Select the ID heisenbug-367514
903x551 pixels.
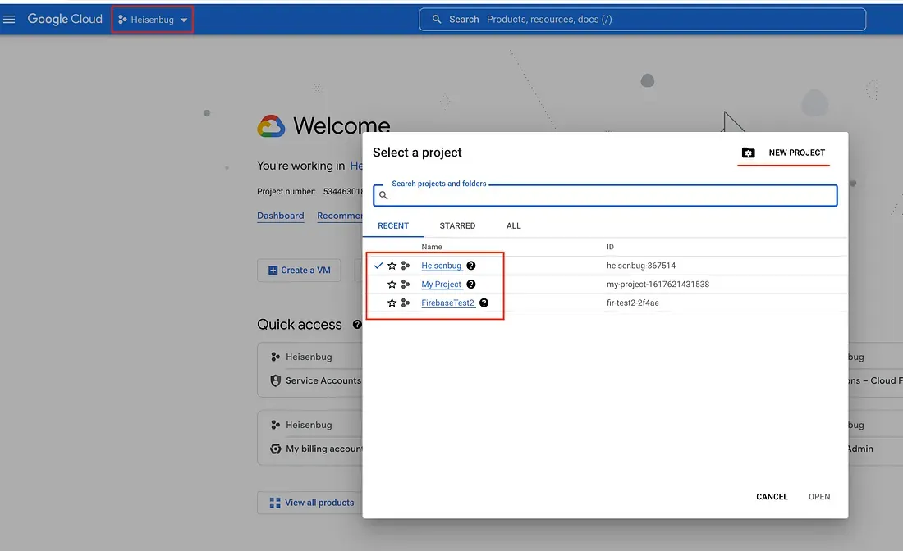click(641, 266)
